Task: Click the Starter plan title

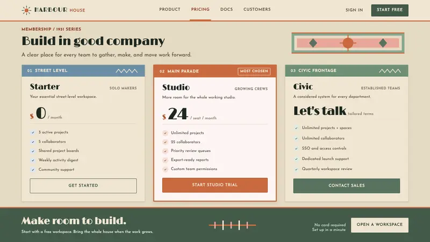Action: point(45,87)
